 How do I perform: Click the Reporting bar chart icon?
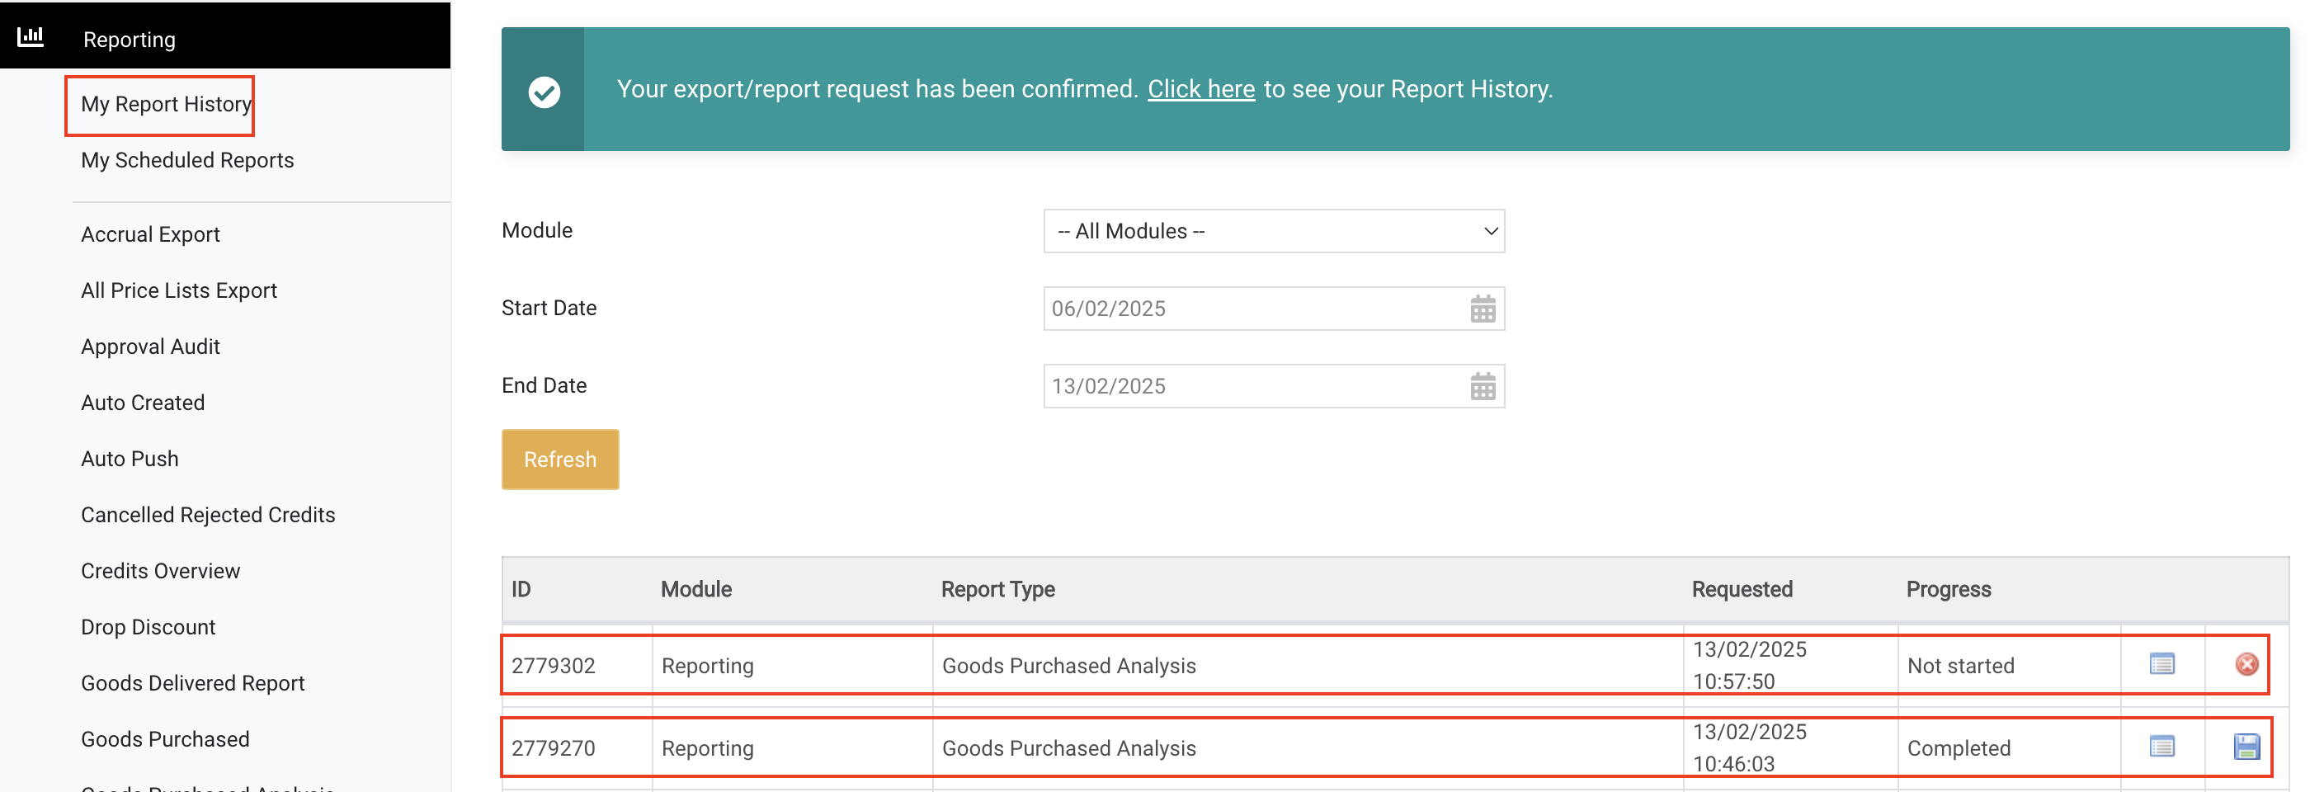tap(31, 37)
